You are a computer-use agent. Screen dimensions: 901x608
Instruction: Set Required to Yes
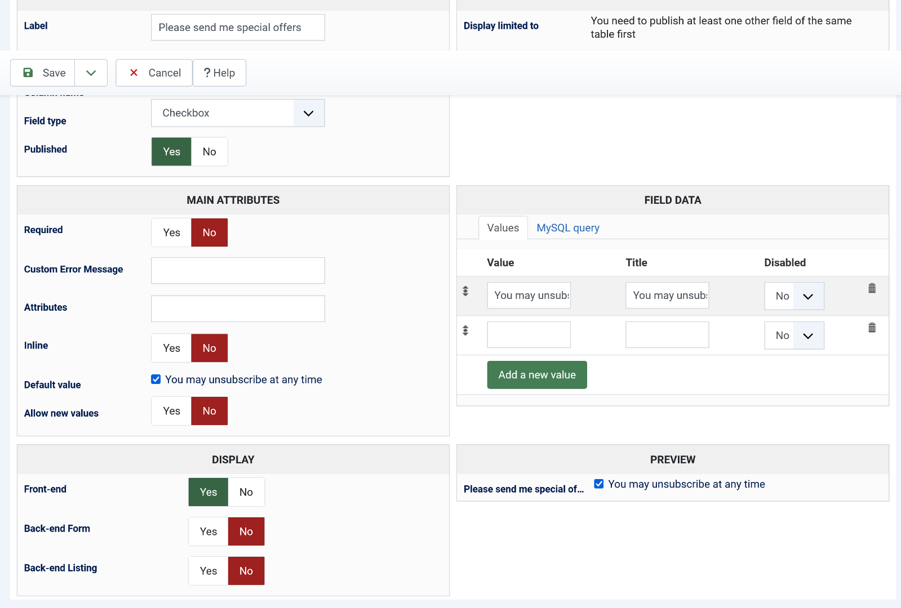[x=171, y=233]
